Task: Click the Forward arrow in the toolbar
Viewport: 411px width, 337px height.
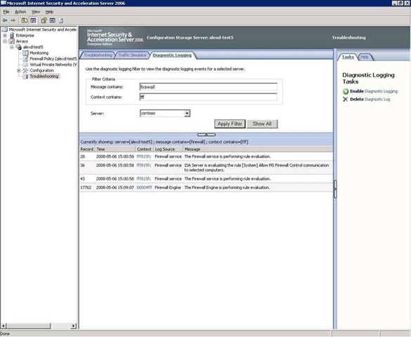Action: pyautogui.click(x=13, y=20)
